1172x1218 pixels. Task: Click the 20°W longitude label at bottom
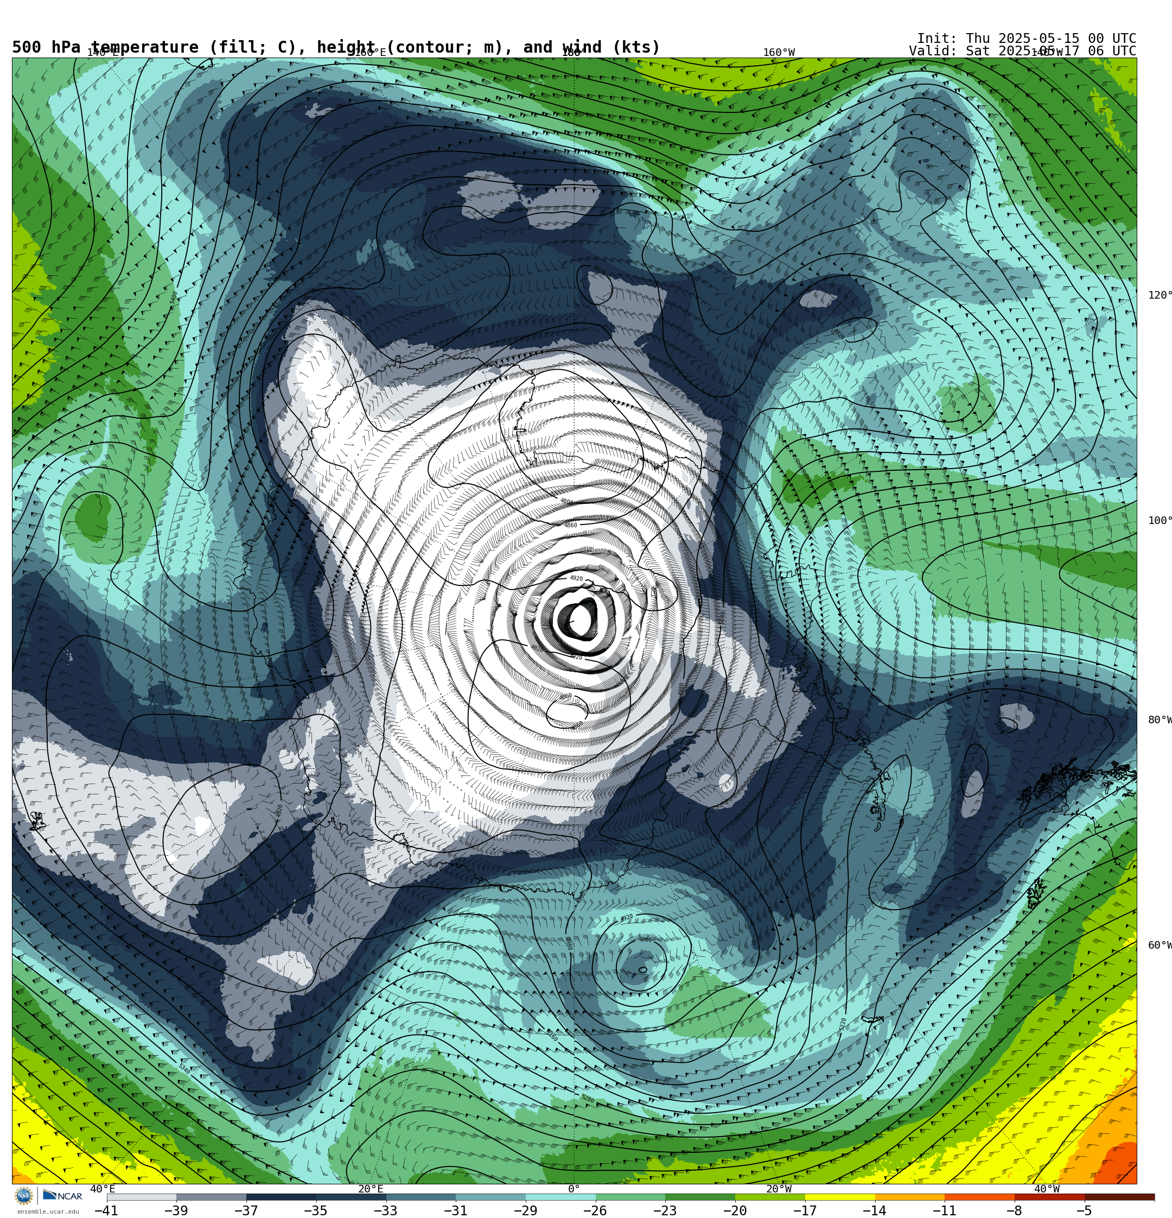(x=778, y=1189)
